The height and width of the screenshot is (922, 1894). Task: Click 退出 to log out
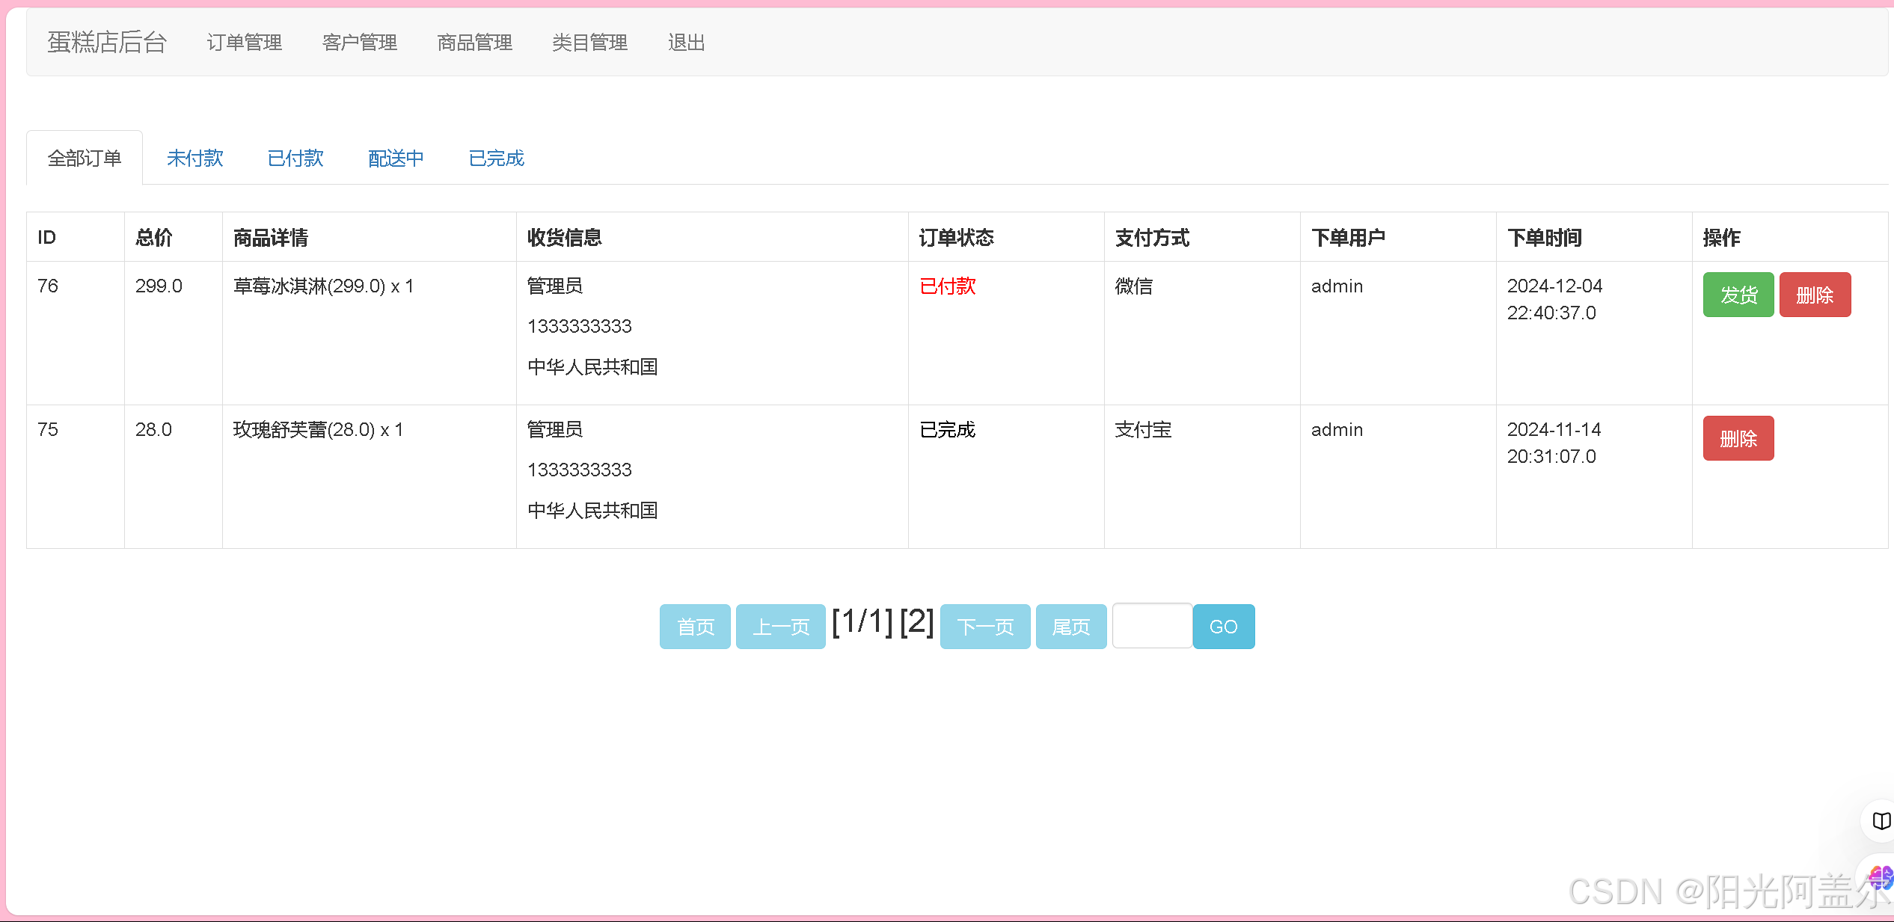[x=687, y=43]
